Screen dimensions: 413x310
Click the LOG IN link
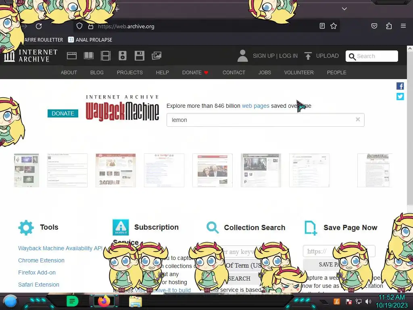pyautogui.click(x=288, y=56)
